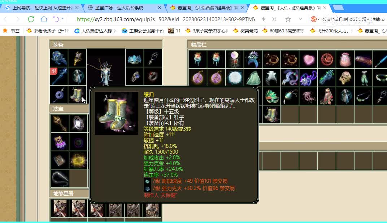
Task: Click the 制作人 大保健 line
Action: point(160,195)
